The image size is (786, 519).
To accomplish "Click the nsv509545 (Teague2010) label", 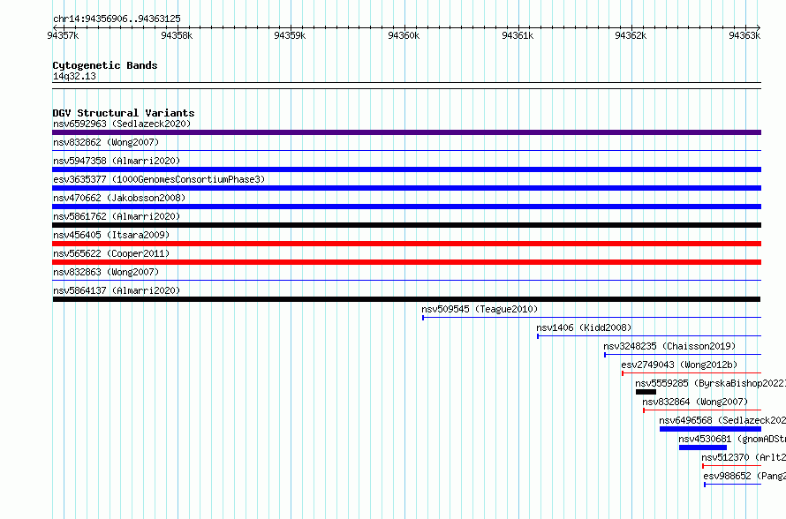I will [480, 309].
